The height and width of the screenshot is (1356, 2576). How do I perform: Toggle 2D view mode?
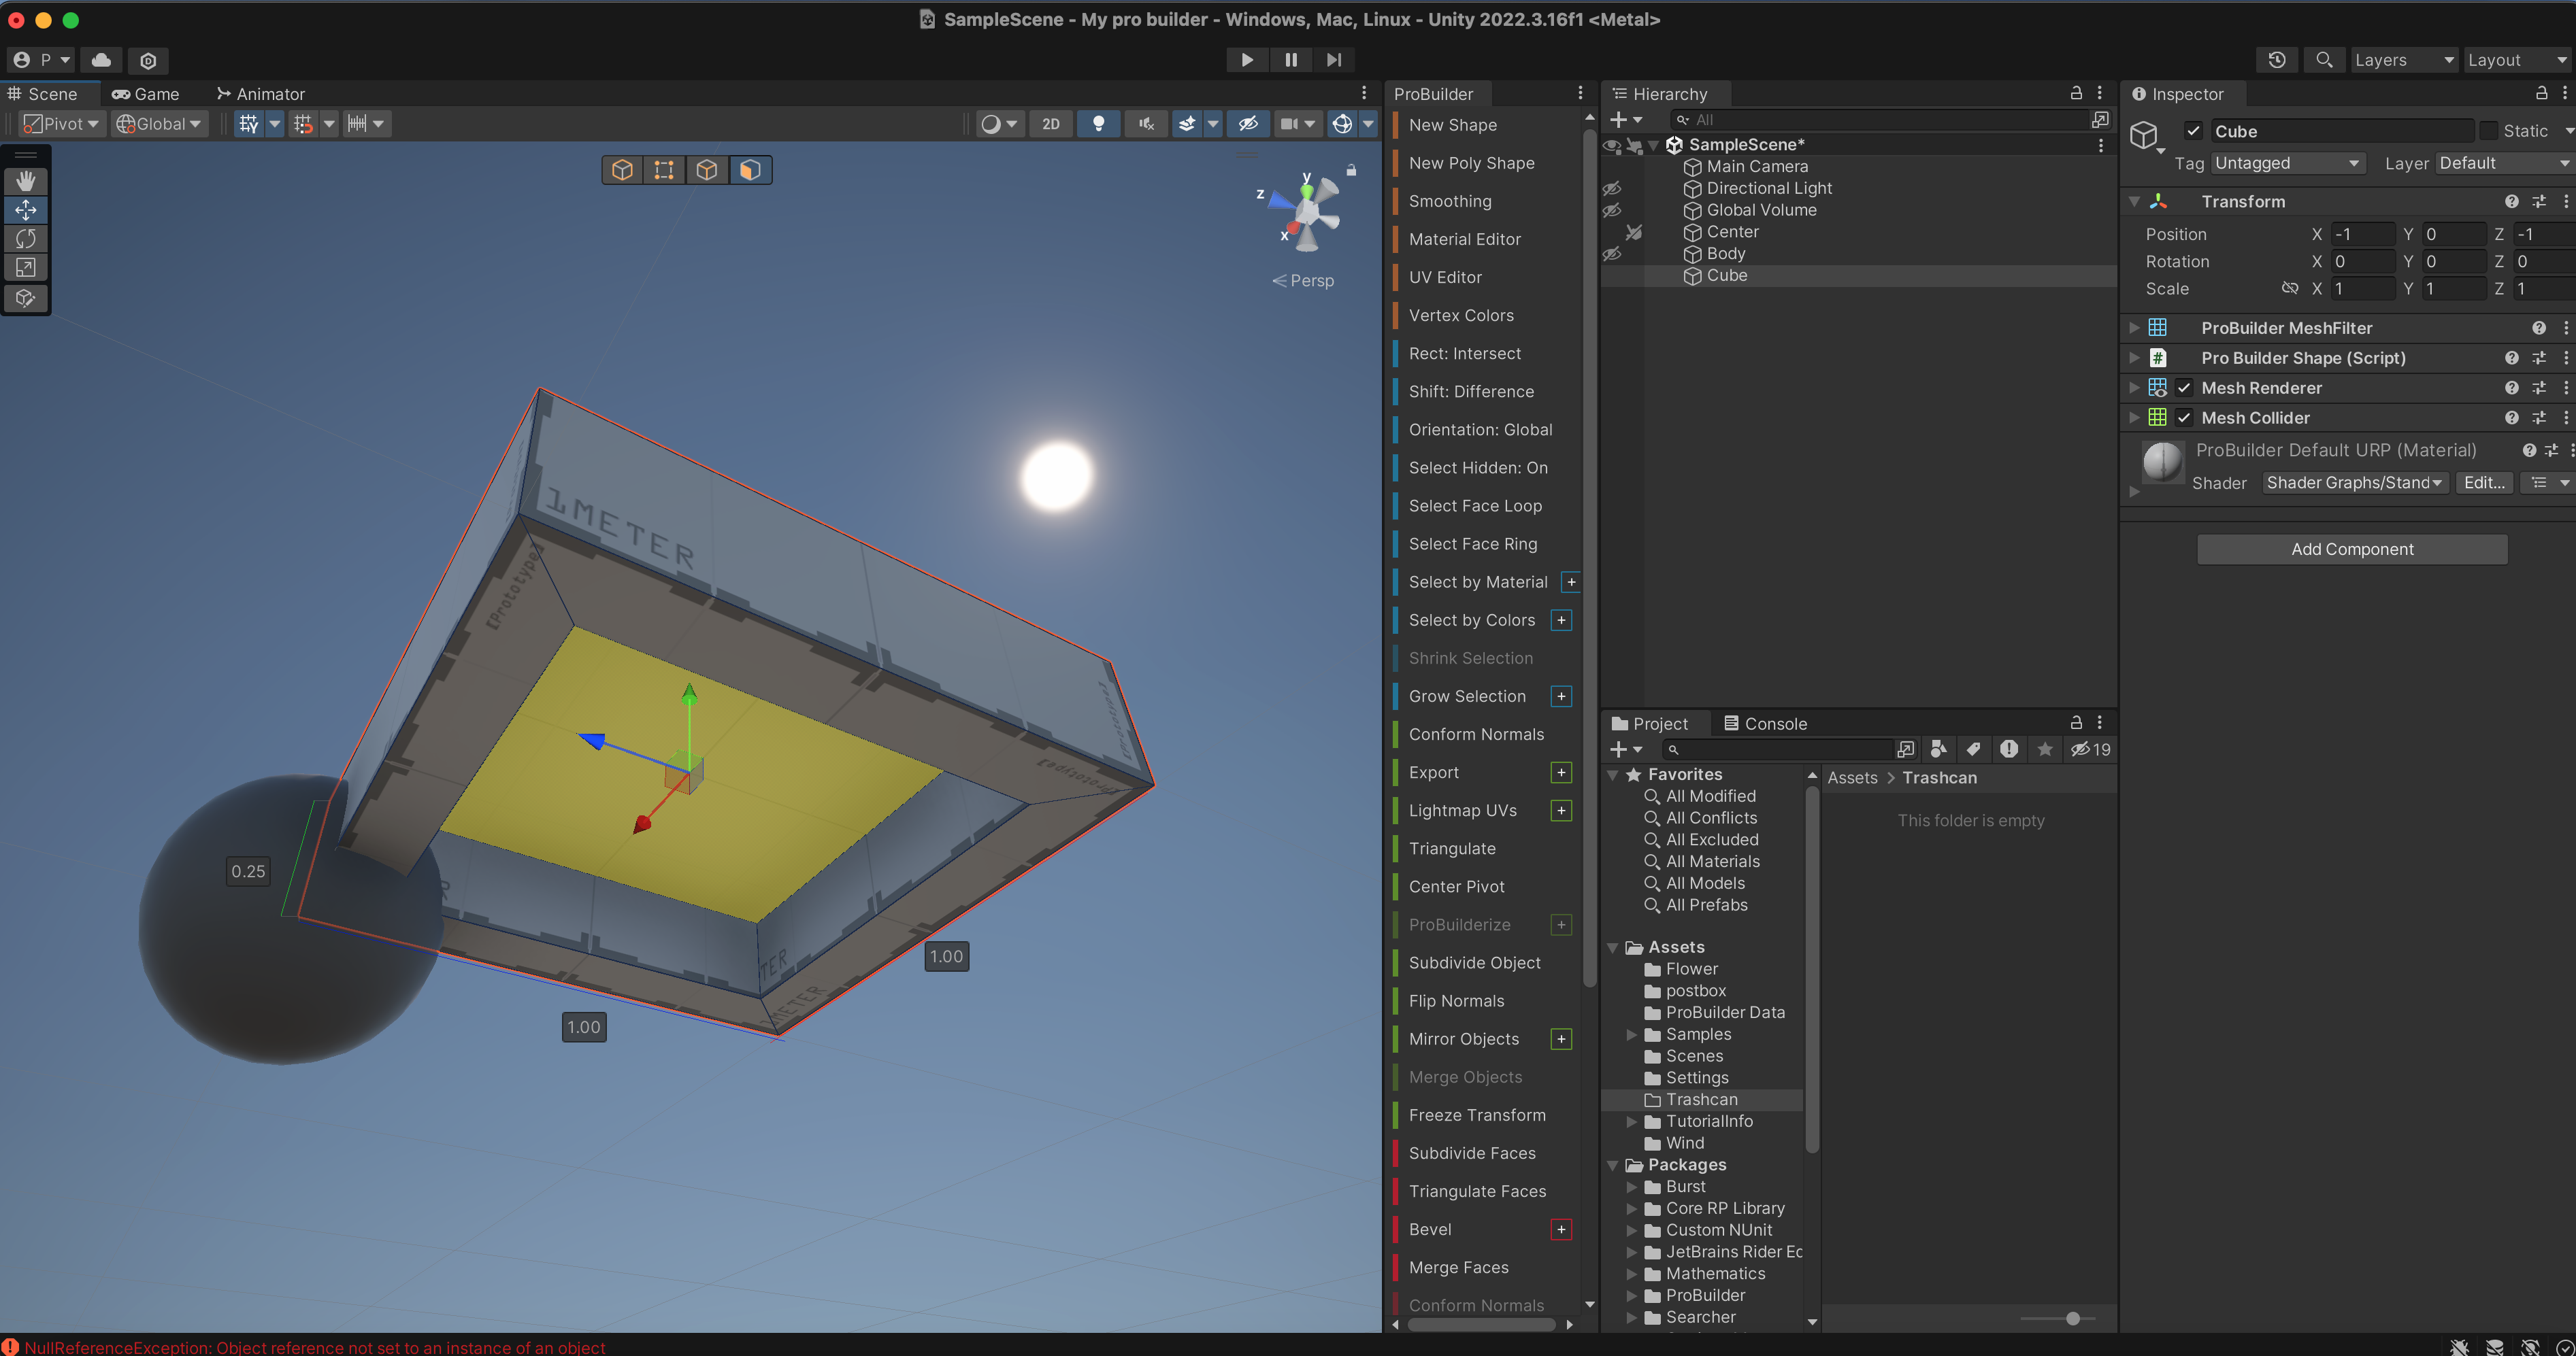click(1050, 124)
